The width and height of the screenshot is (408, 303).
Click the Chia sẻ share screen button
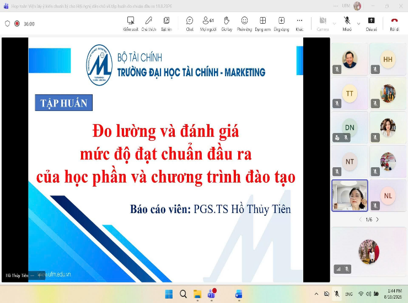click(x=371, y=24)
